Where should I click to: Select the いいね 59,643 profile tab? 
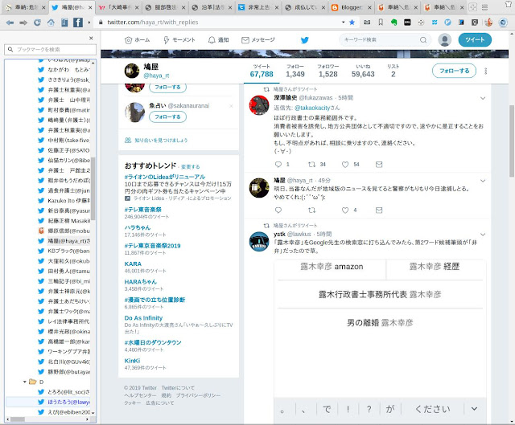[x=363, y=71]
